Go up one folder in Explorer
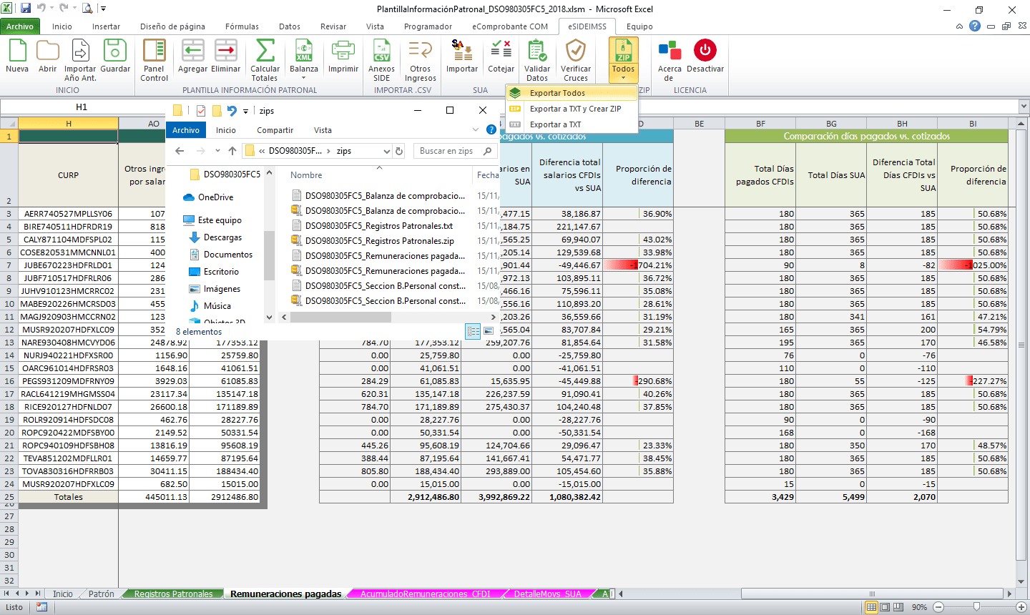Screen dimensions: 1030x615 (232, 151)
